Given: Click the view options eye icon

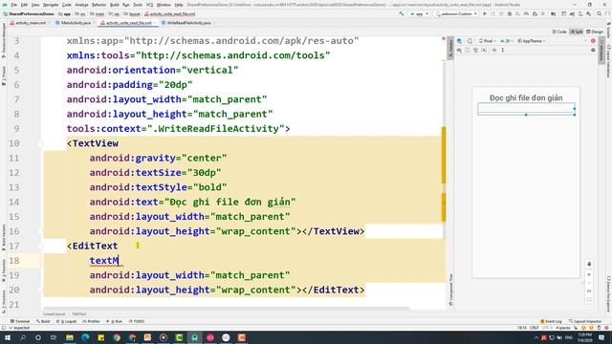Looking at the screenshot, I should click(x=460, y=51).
